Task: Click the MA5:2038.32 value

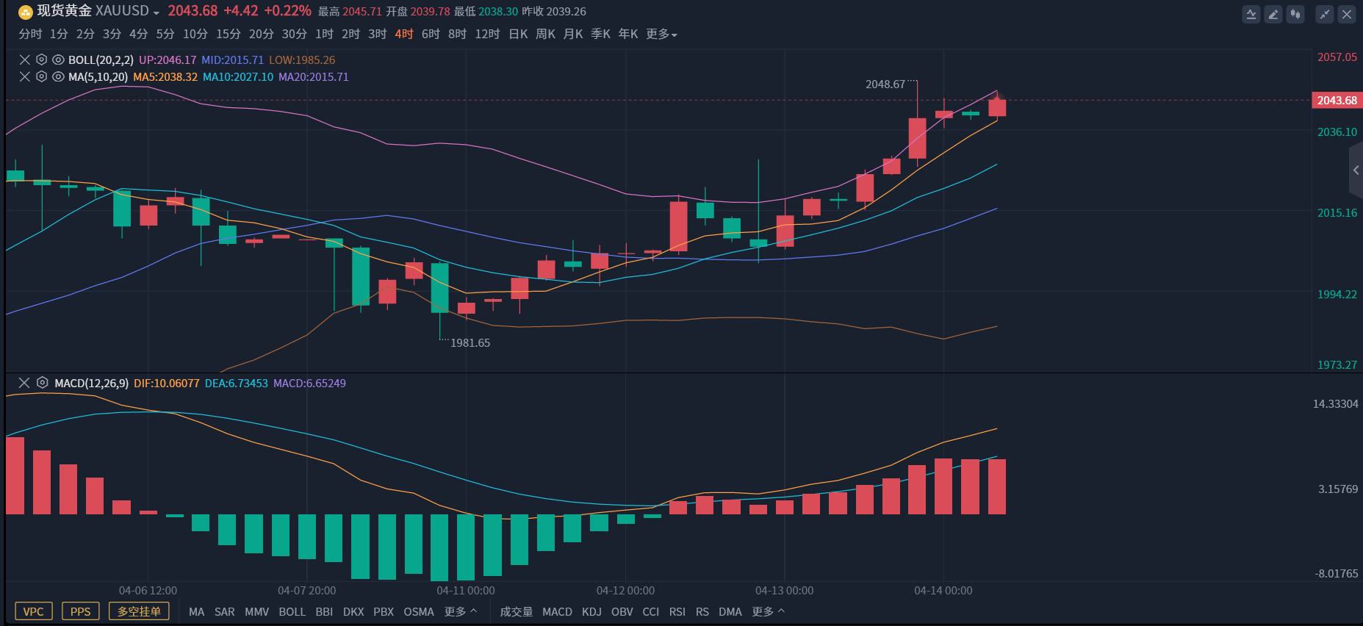Action: point(165,76)
